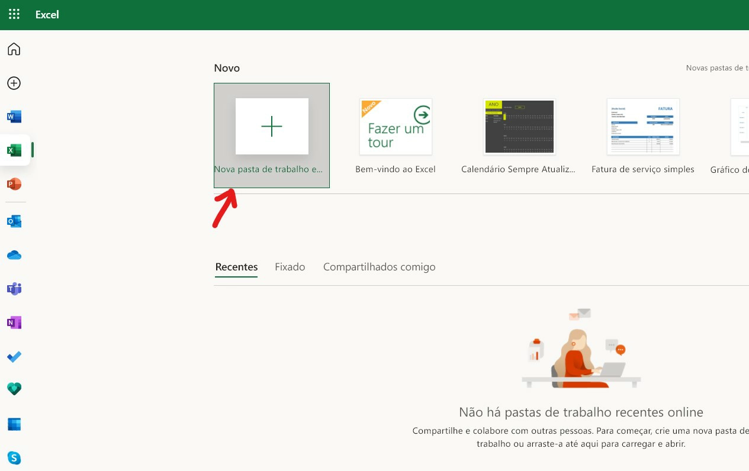Open the Family Safety heart icon
This screenshot has height=471, width=749.
tap(14, 389)
